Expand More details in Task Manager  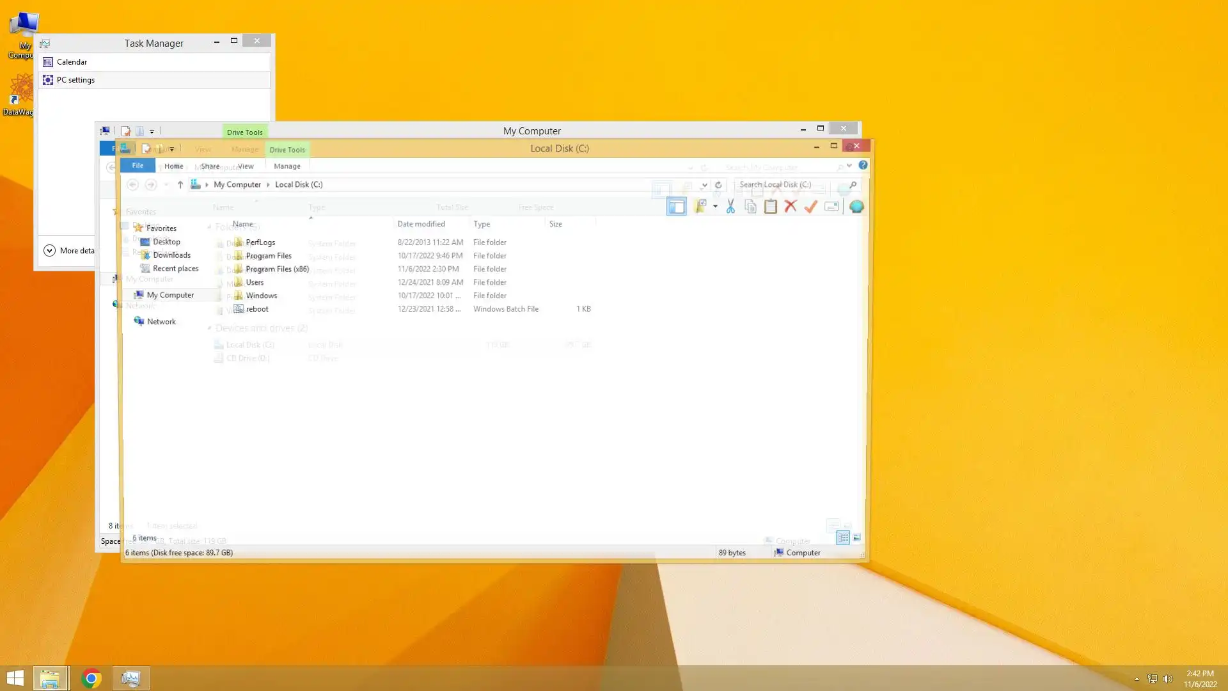pyautogui.click(x=50, y=251)
